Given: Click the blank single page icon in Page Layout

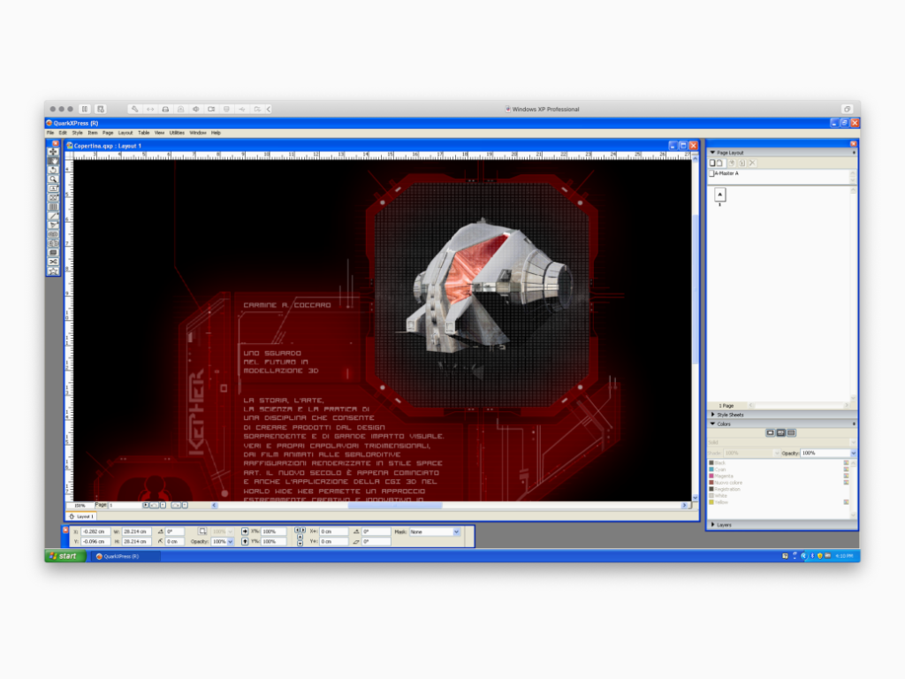Looking at the screenshot, I should 712,164.
